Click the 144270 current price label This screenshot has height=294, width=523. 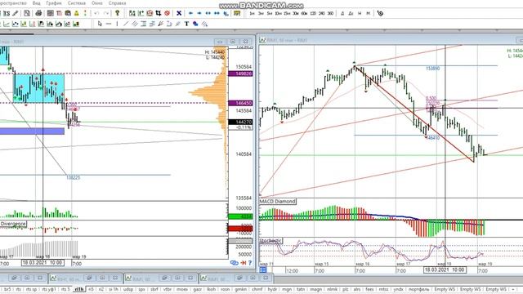coord(240,122)
